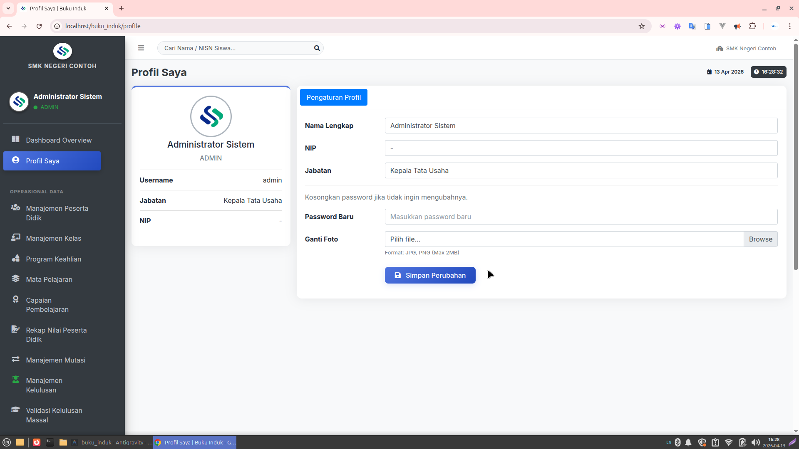Screen dimensions: 799x449
Task: Click Google Translate extension icon
Action: [692, 26]
